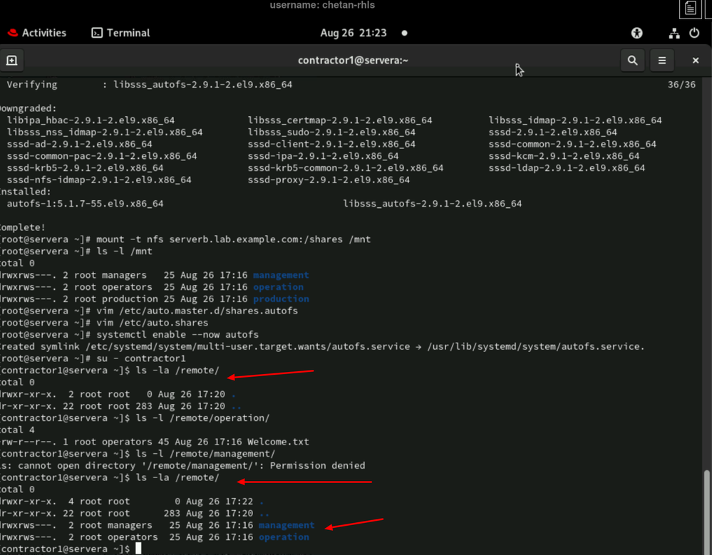Close the contractor1@servera terminal window
This screenshot has width=712, height=555.
(696, 61)
